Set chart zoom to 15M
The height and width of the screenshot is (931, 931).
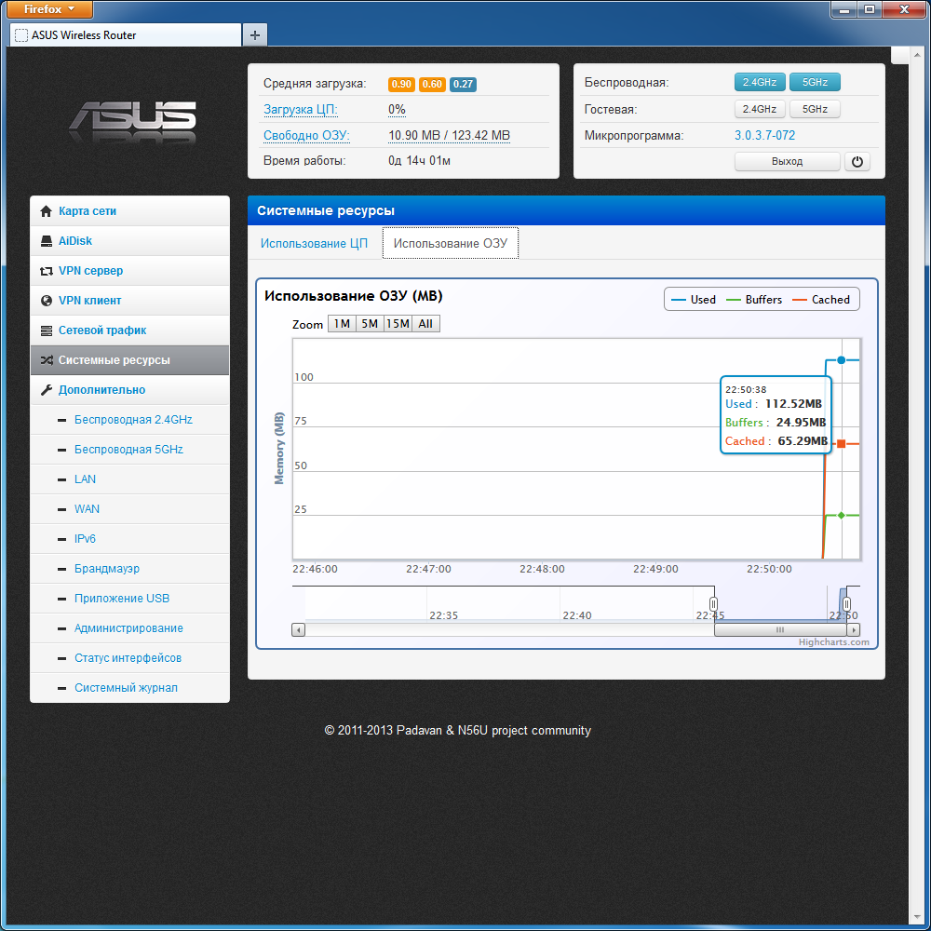click(398, 324)
